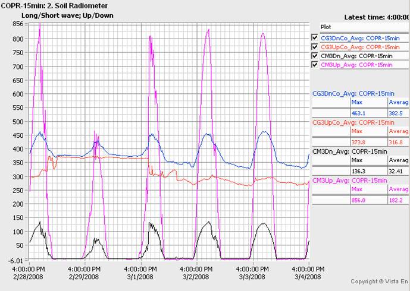
Task: Click the CG3DnCo_Avg statistics table title
Action: point(353,94)
